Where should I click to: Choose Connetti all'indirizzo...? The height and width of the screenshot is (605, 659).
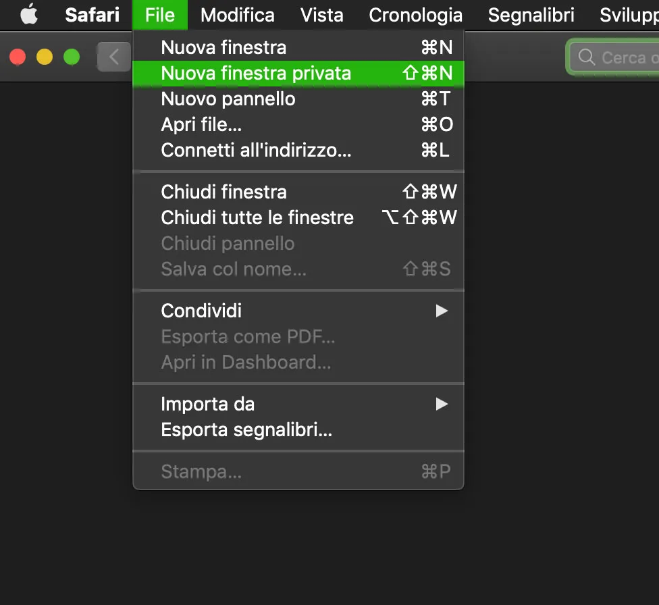click(255, 150)
